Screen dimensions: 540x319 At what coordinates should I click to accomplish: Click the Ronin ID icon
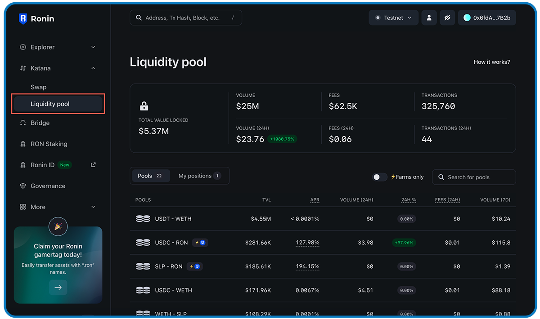coord(23,165)
